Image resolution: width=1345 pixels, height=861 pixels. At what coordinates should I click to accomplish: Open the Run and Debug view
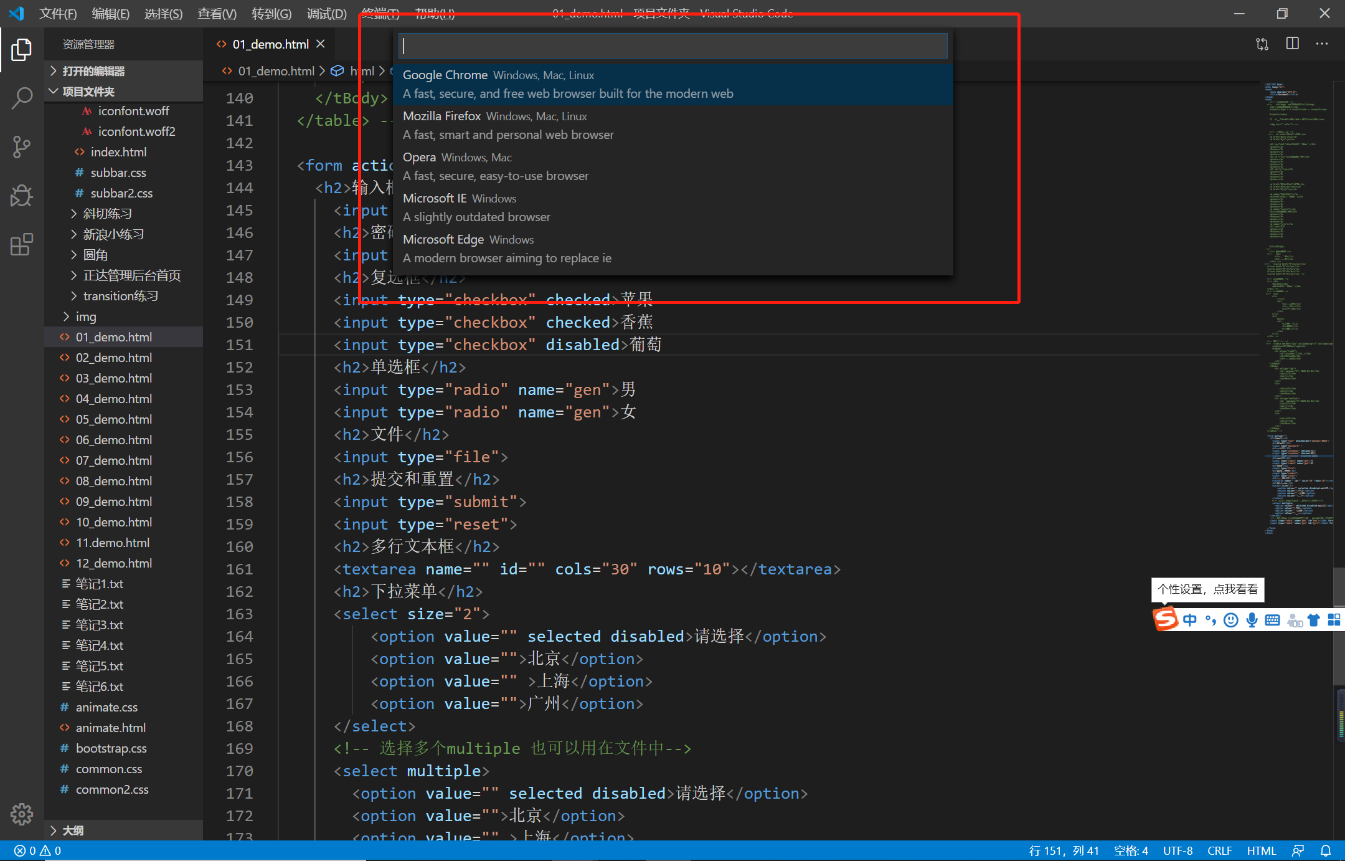click(x=21, y=196)
